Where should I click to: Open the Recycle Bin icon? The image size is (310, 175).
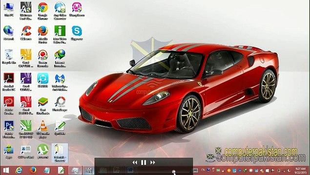coord(9,57)
